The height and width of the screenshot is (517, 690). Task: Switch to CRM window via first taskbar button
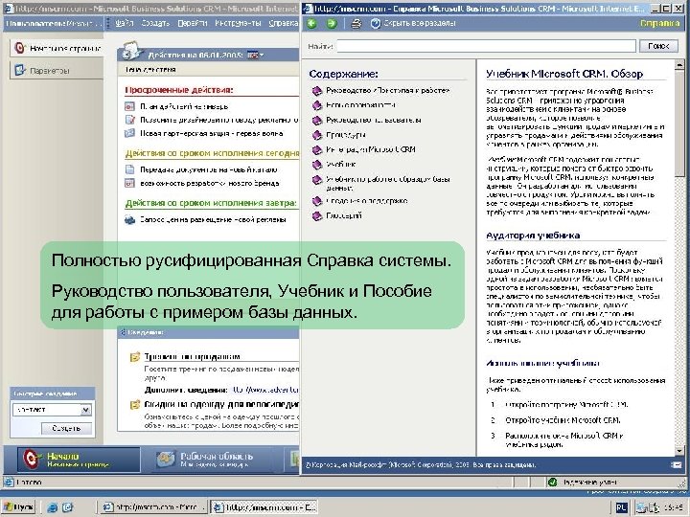(x=153, y=507)
